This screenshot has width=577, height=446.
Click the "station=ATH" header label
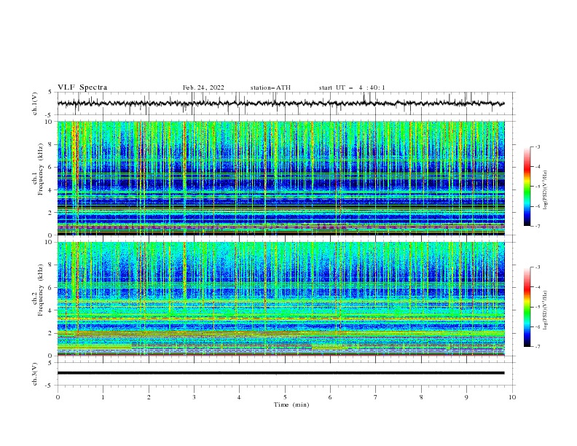click(x=270, y=87)
